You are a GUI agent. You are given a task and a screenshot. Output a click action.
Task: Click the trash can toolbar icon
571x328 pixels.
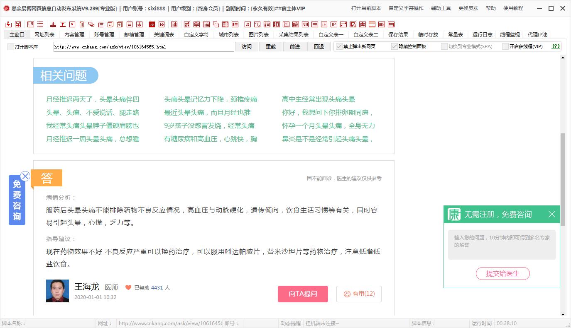(x=82, y=24)
